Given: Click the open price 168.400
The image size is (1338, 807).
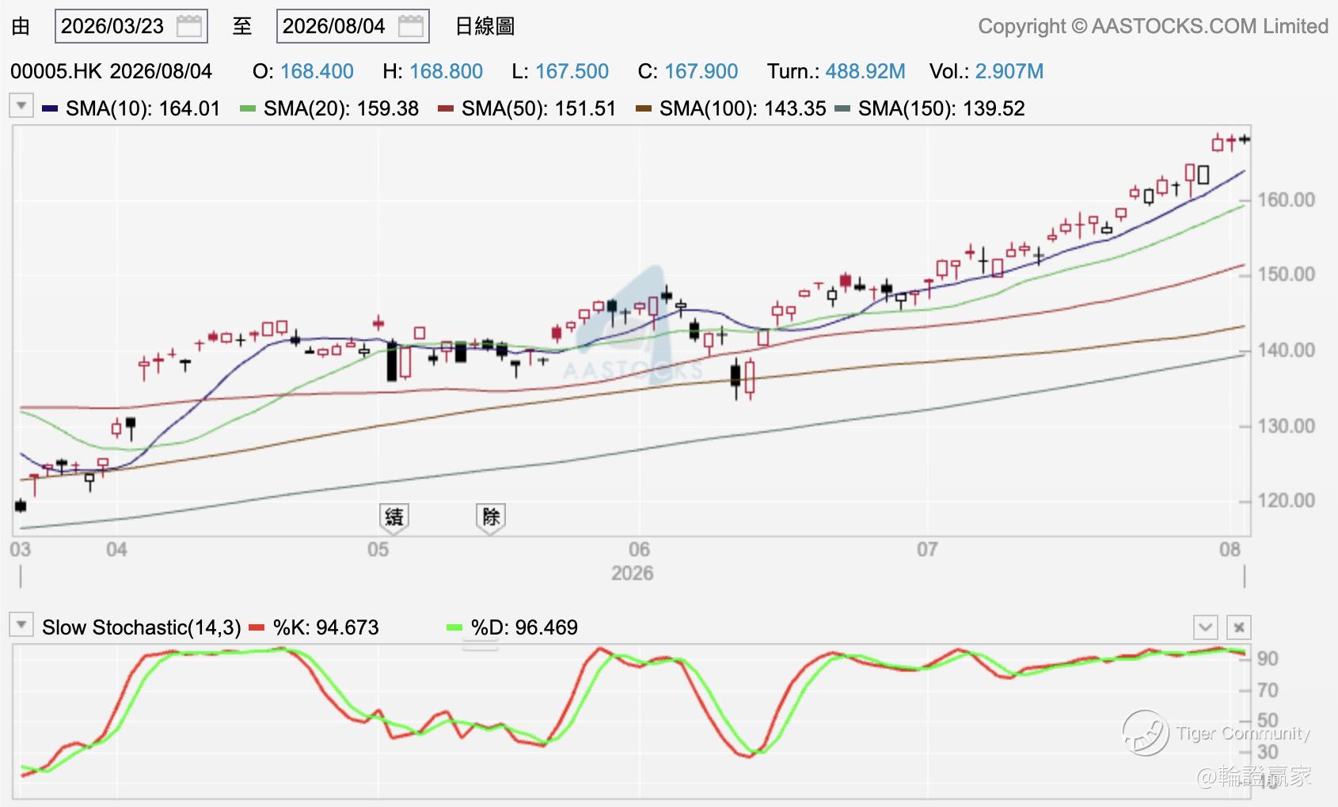Looking at the screenshot, I should (x=317, y=71).
